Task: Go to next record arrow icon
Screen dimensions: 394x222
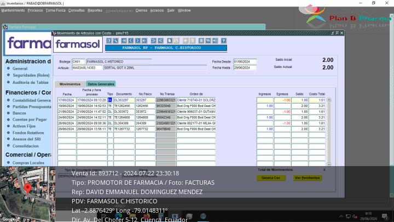Action: click(137, 41)
